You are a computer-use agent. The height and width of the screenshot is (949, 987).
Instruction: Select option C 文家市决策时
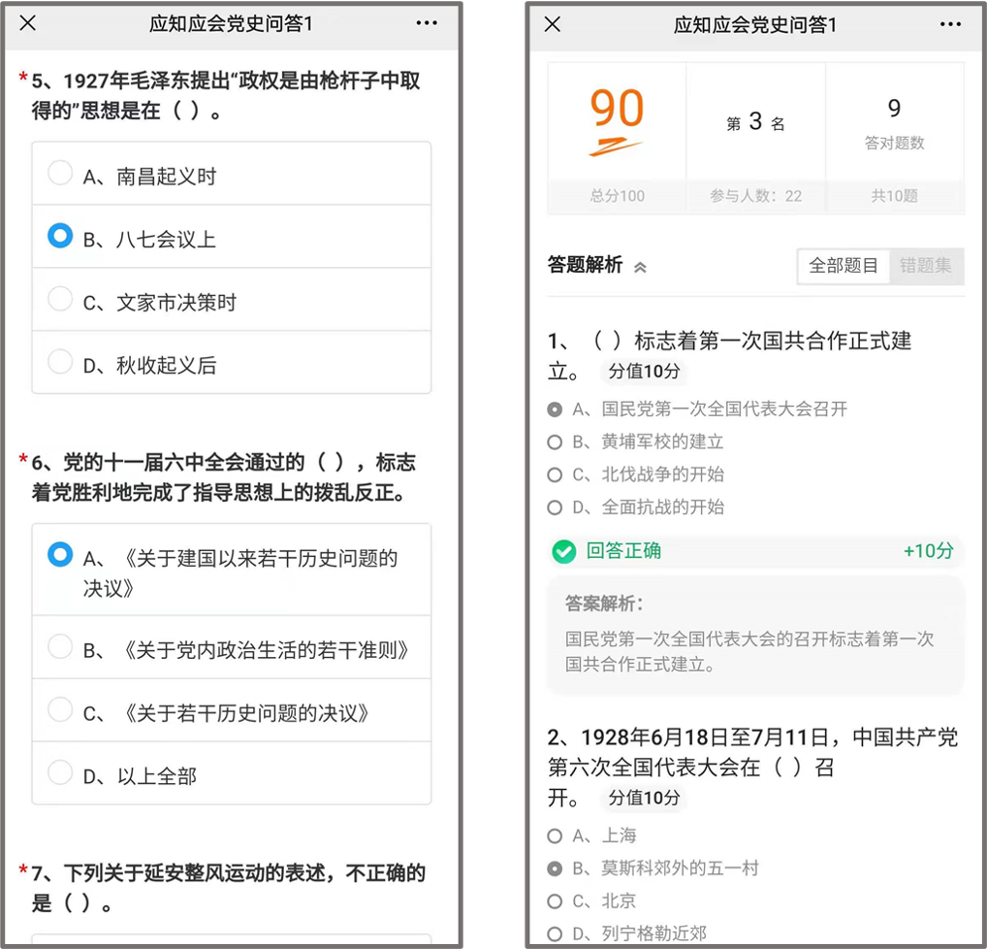(60, 300)
